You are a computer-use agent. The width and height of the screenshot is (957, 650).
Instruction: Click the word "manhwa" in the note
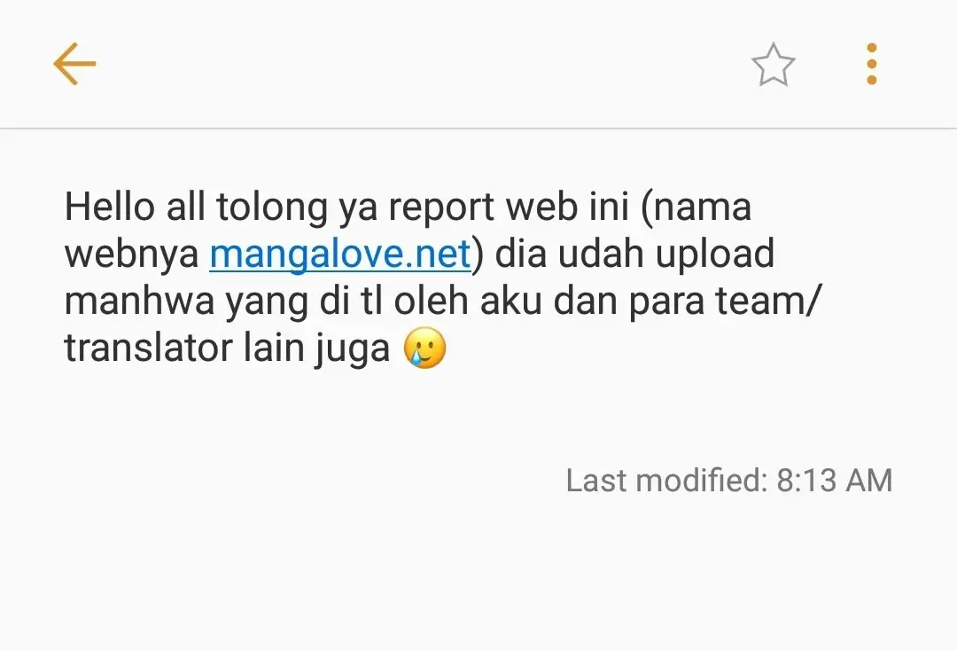pos(139,302)
